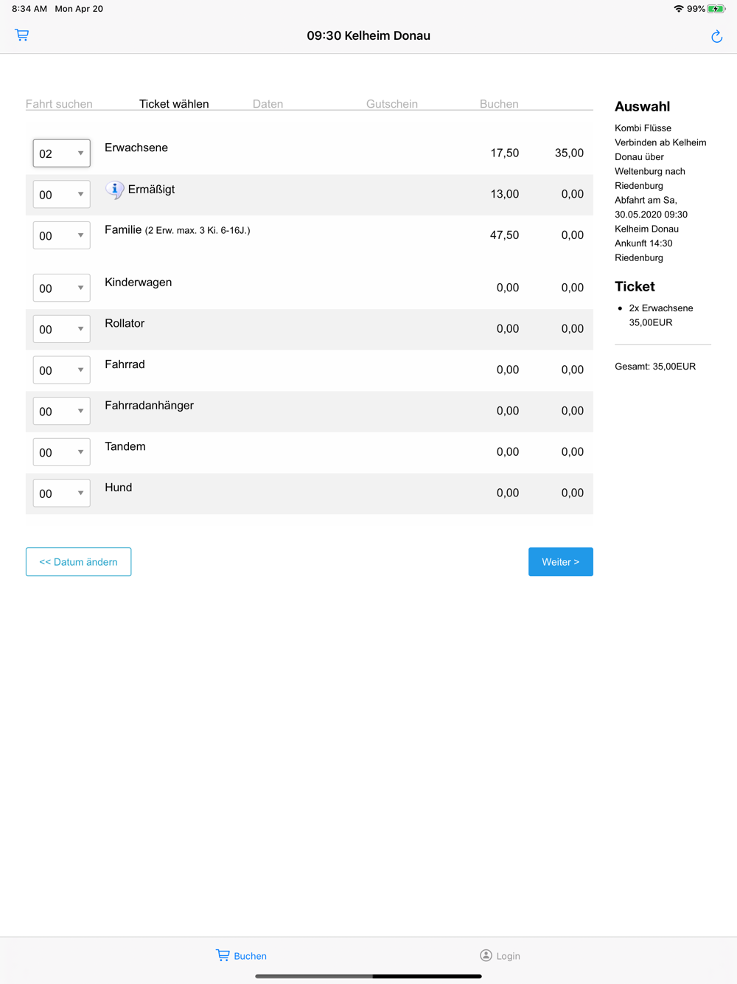Expand the Hund quantity selector
Image resolution: width=737 pixels, height=984 pixels.
(x=61, y=493)
